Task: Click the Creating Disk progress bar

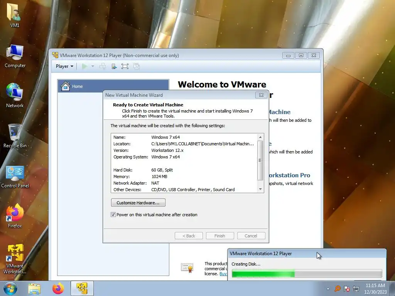Action: (x=307, y=273)
